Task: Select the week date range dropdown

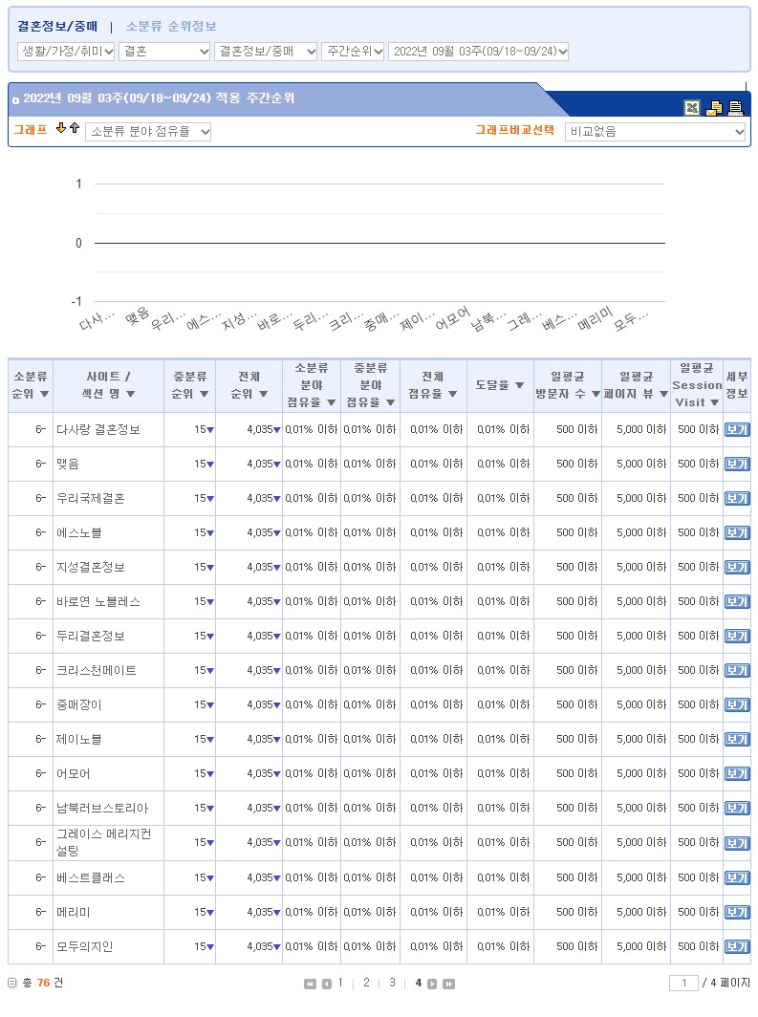Action: click(478, 52)
